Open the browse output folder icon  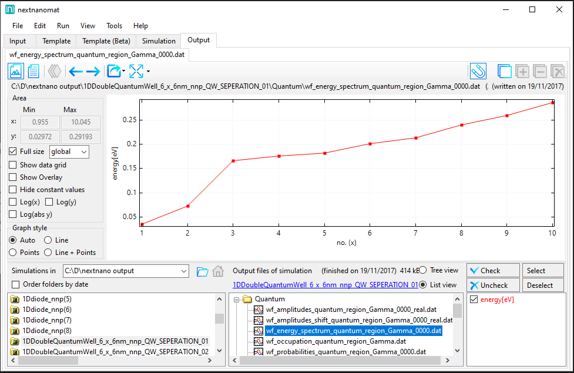coord(202,271)
